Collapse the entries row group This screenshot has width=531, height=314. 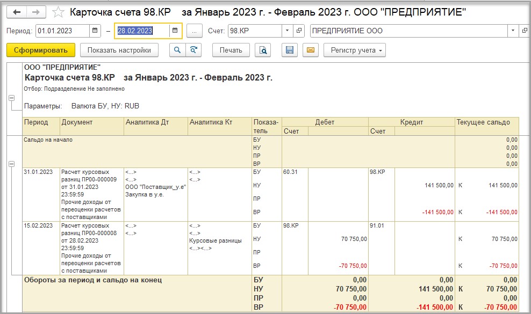point(11,164)
